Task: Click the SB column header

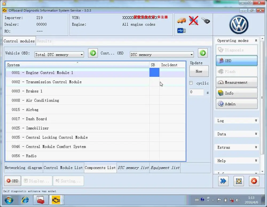Action: point(154,65)
